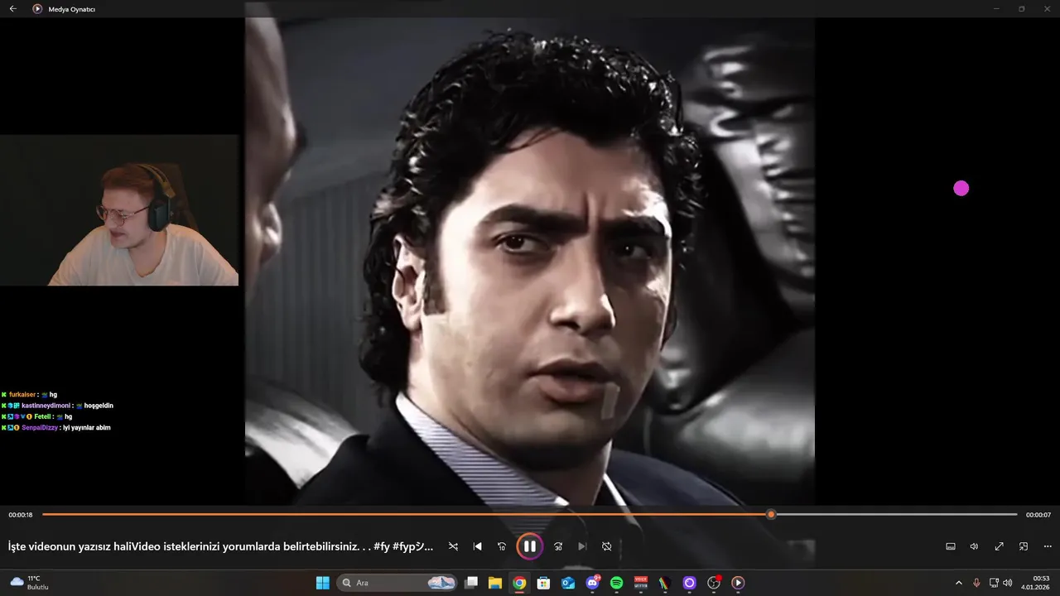Open Voicemeeter from the taskbar
This screenshot has width=1060, height=596.
[641, 583]
